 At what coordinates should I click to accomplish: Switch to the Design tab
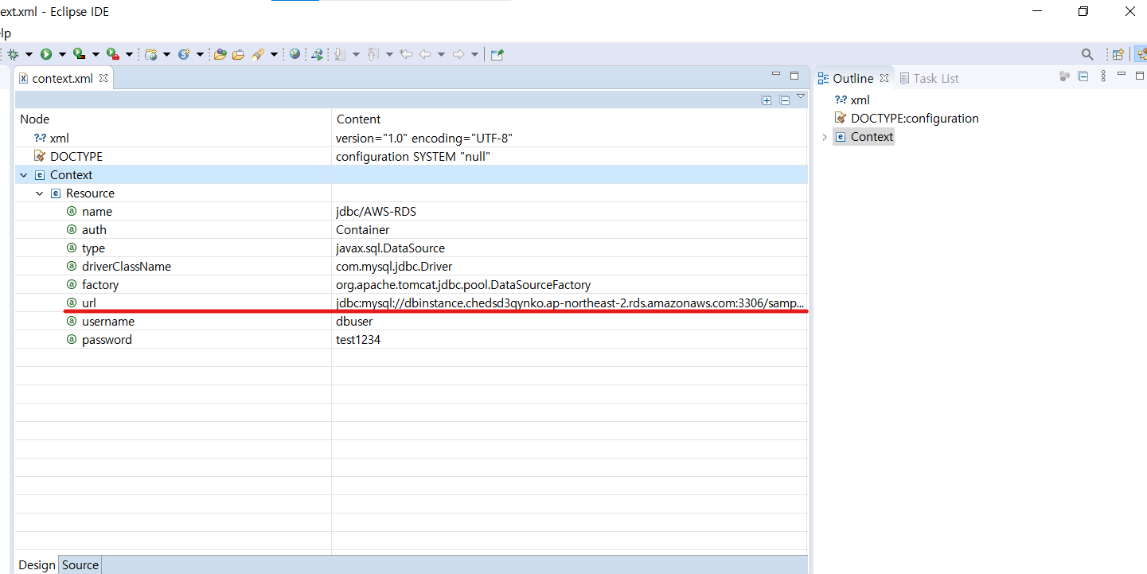(37, 565)
